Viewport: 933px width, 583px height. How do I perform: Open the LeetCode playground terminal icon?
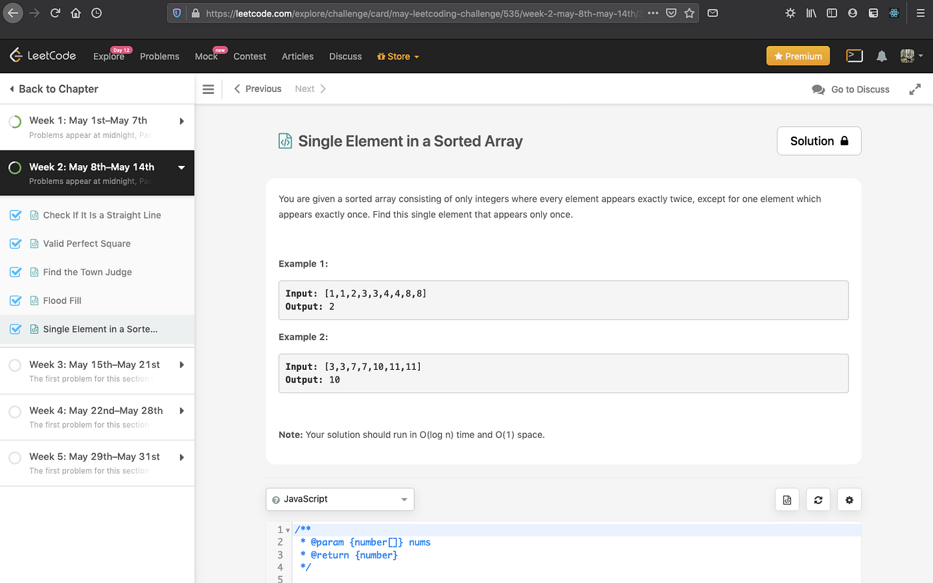coord(854,56)
